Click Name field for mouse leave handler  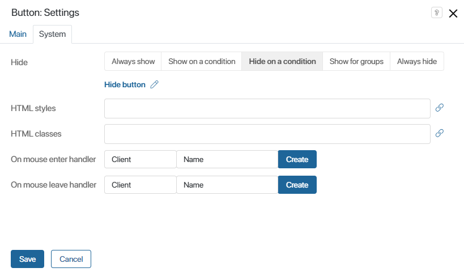tap(227, 185)
